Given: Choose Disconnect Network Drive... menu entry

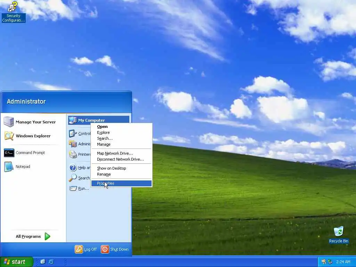Looking at the screenshot, I should coord(121,159).
